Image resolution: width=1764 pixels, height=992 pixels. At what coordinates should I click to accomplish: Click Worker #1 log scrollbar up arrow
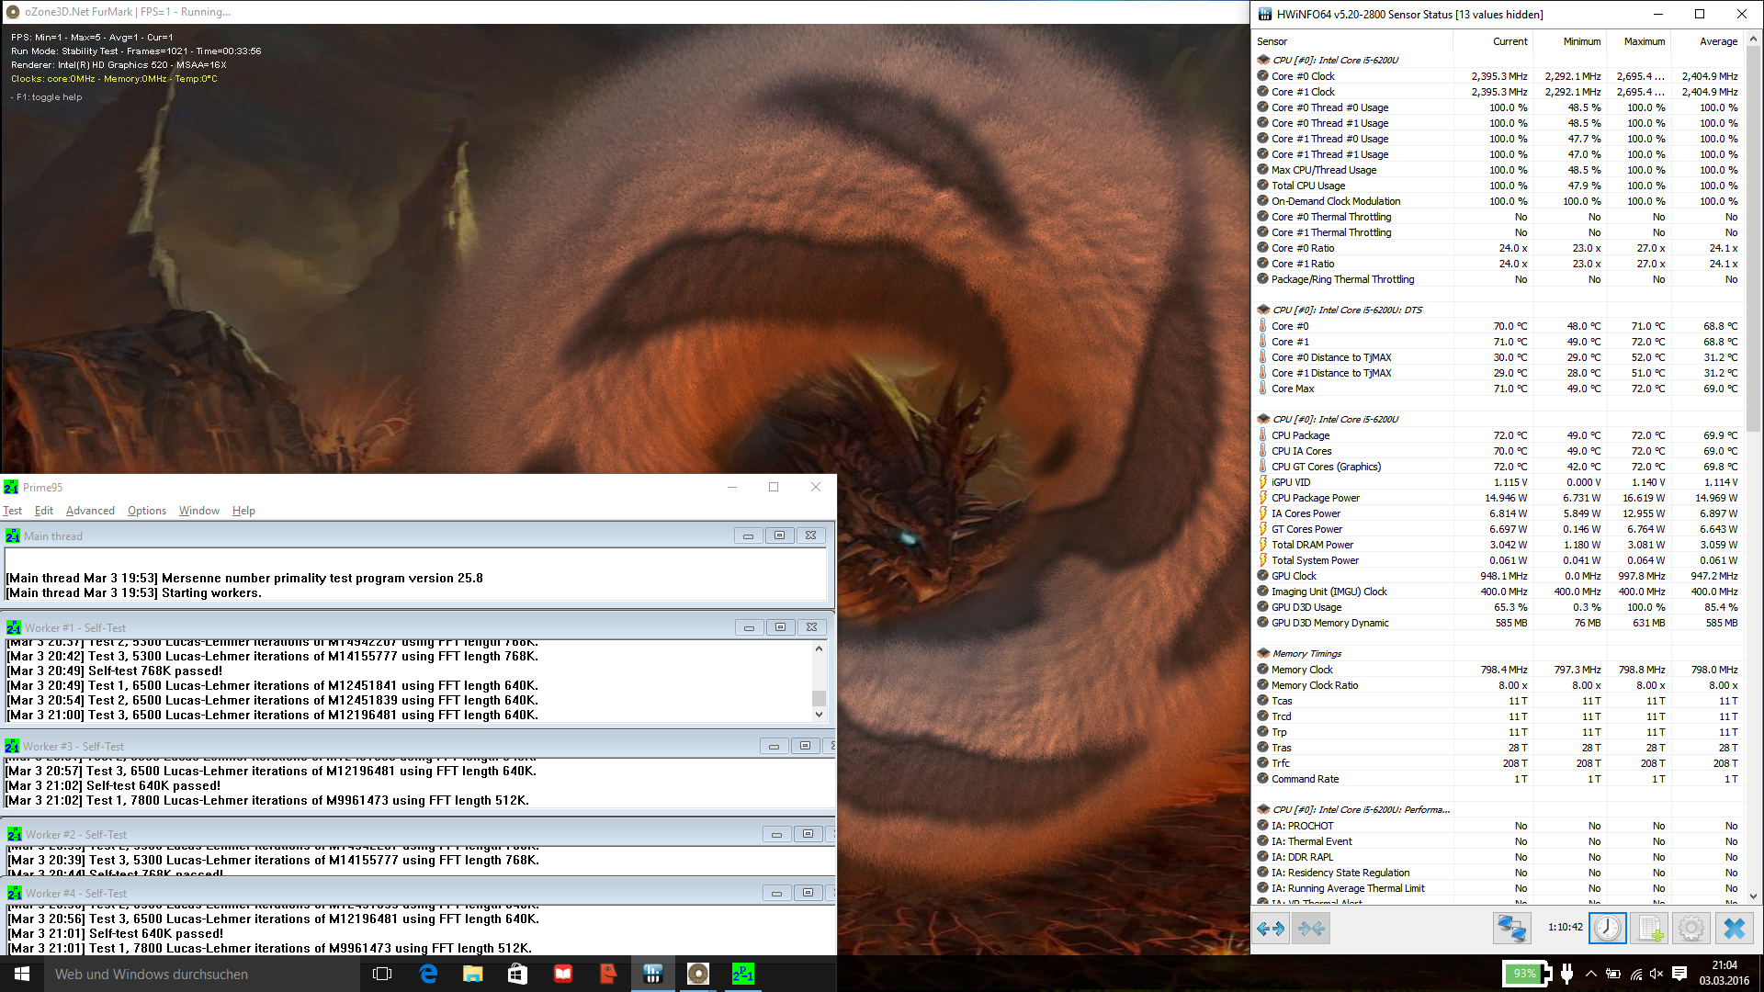tap(819, 648)
